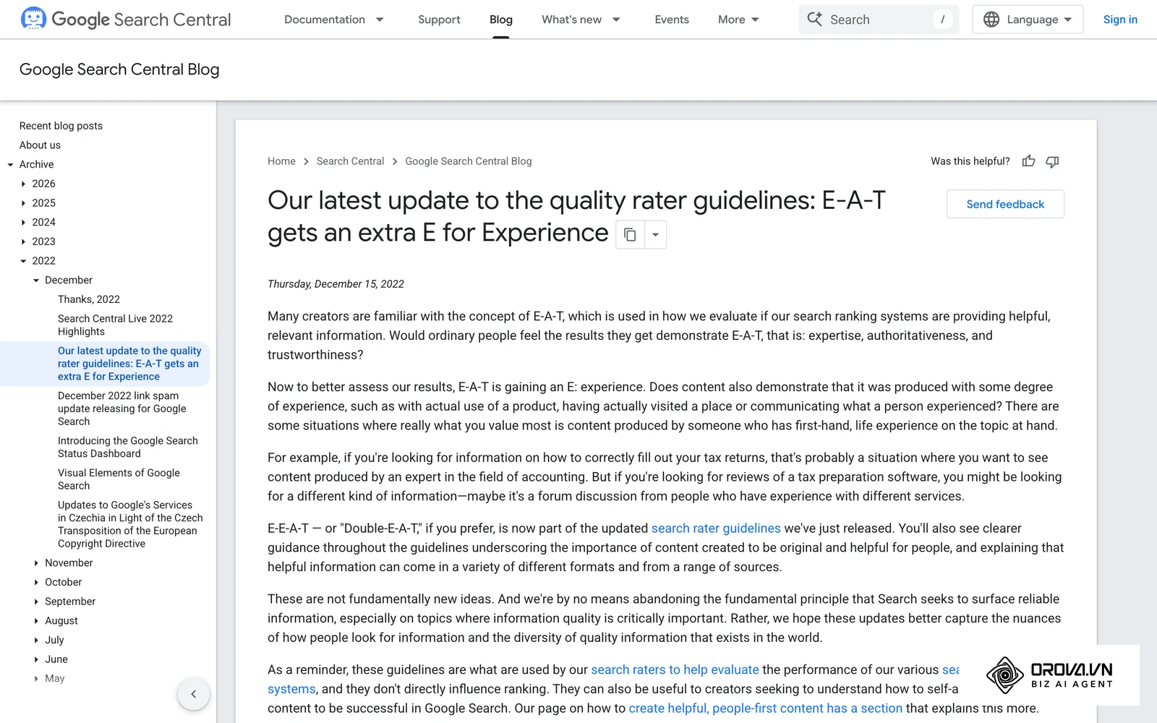Open the Thanks, 2022 post
This screenshot has width=1157, height=723.
[89, 299]
